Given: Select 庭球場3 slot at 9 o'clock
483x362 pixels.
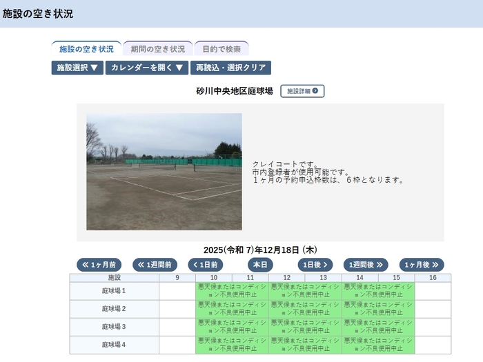Looking at the screenshot, I should pos(177,327).
